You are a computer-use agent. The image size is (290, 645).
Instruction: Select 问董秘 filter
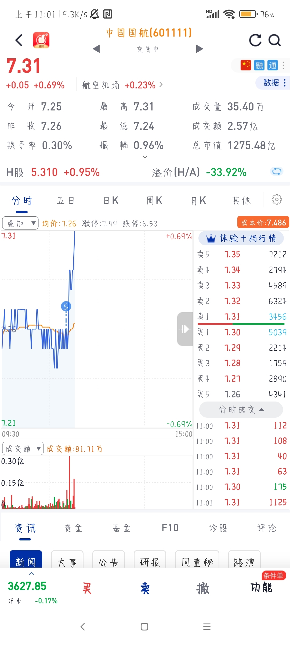point(197,559)
